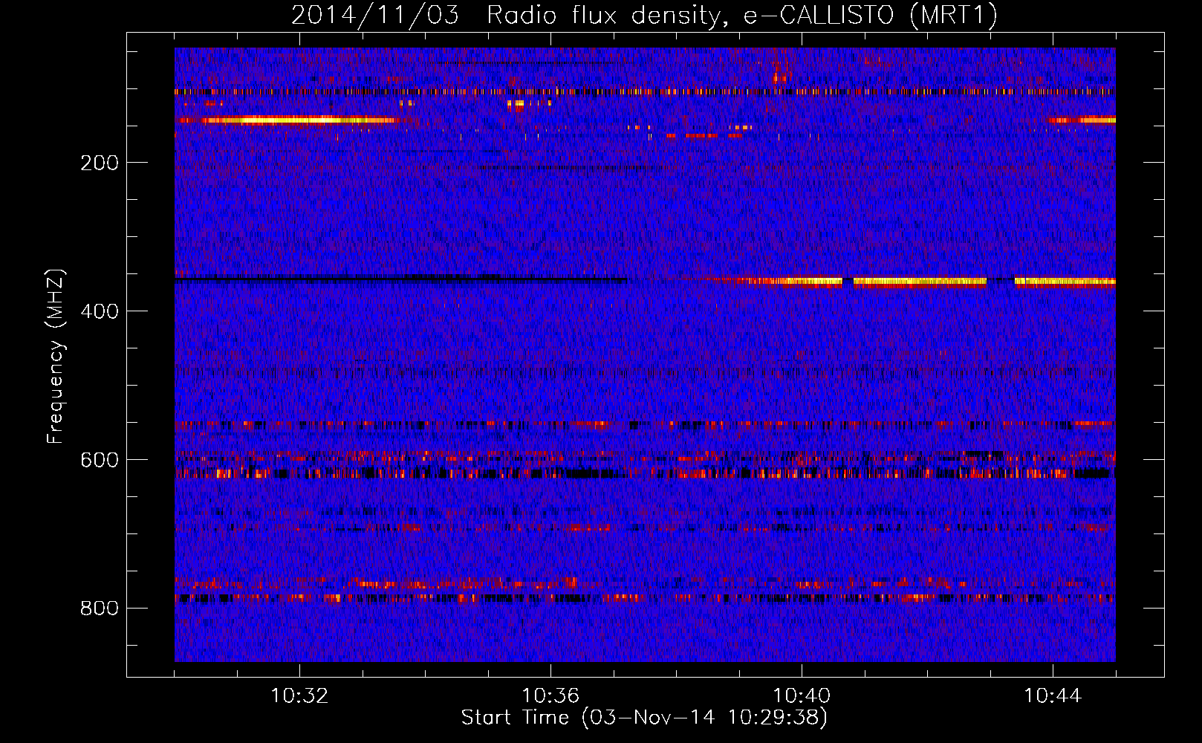The height and width of the screenshot is (743, 1202).
Task: Click the plot title '2014/11/03 Radio flux density, e-CALLISTO (MRT1)'
Action: pos(644,15)
